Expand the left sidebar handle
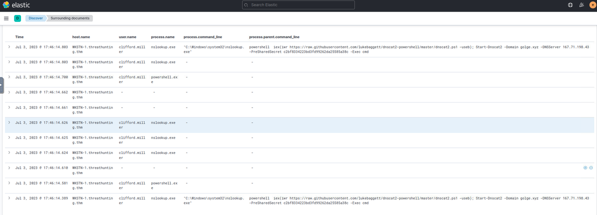This screenshot has height=215, width=597. pyautogui.click(x=2, y=85)
